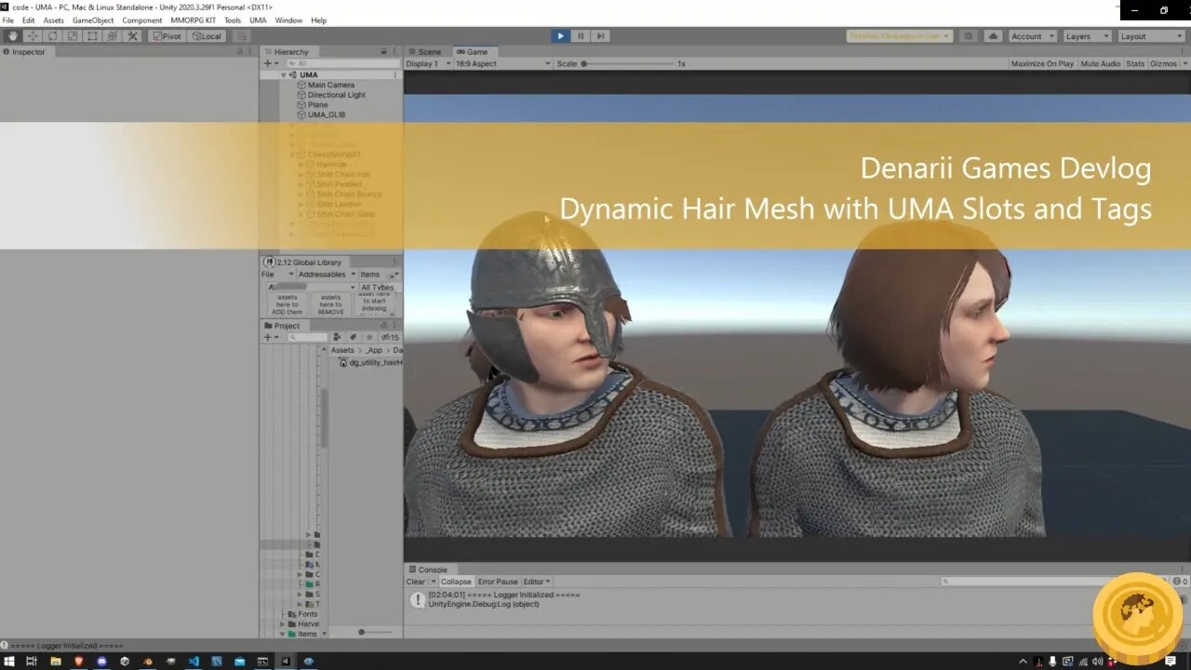Open the Layout dropdown
The width and height of the screenshot is (1191, 670).
tap(1151, 36)
